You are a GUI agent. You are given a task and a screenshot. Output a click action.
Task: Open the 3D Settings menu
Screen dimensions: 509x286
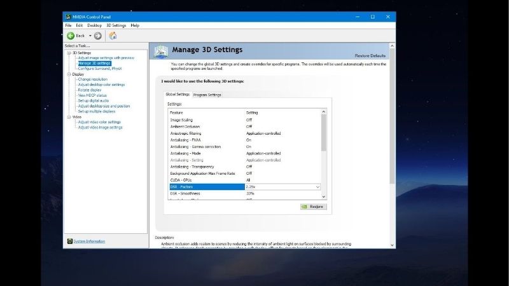coord(116,25)
